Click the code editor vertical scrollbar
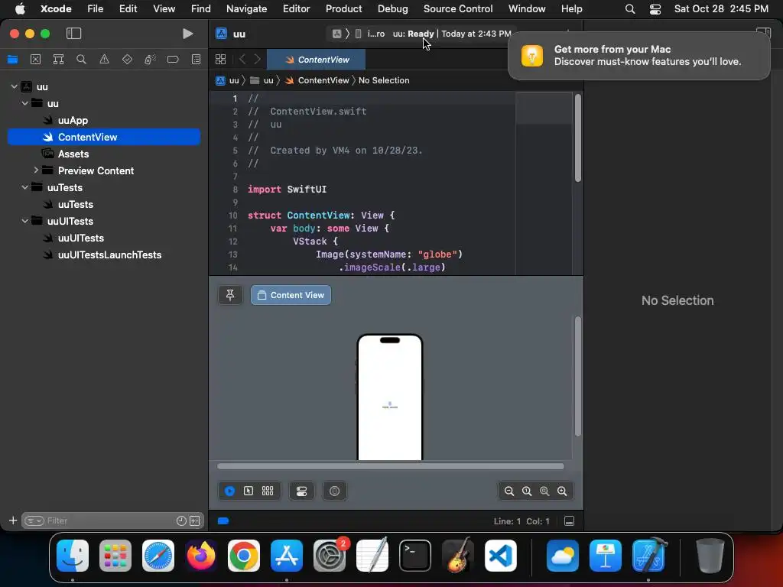 pos(578,138)
